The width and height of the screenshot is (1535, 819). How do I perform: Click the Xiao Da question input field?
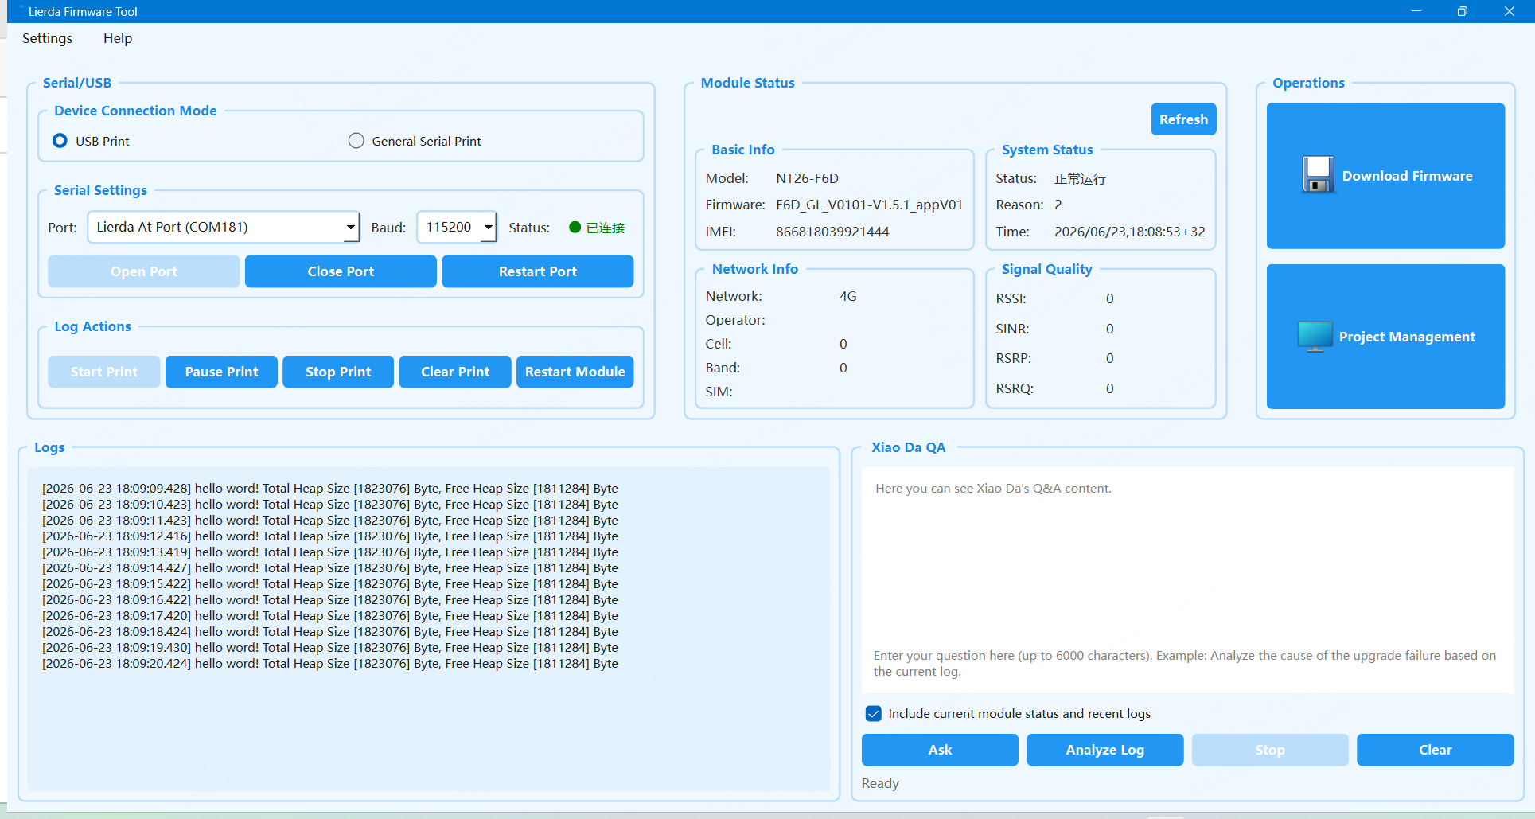(1187, 664)
